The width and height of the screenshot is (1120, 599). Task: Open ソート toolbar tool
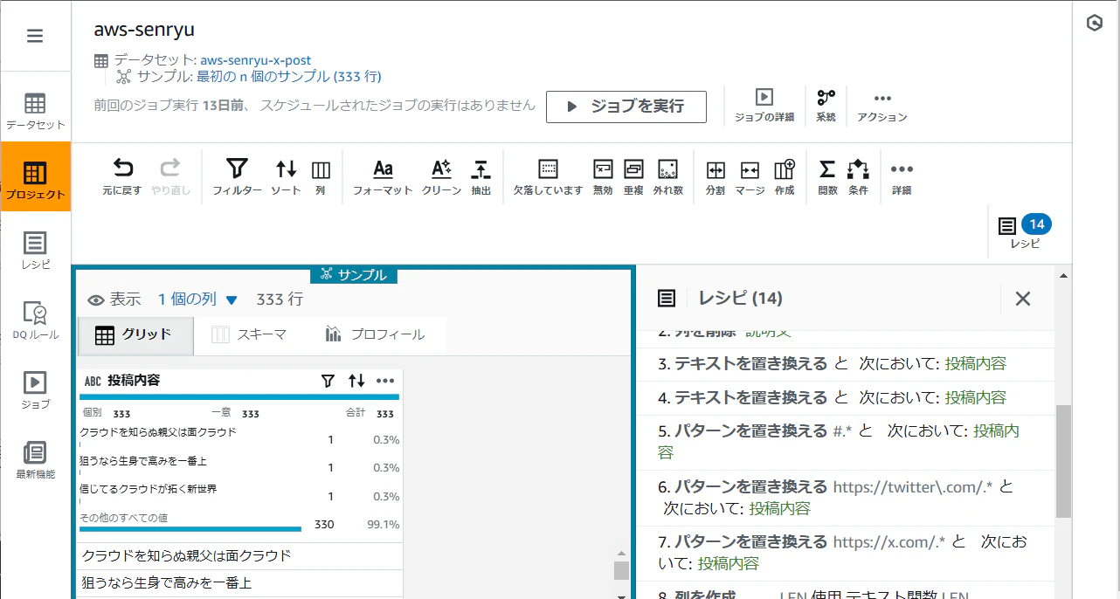pos(286,176)
